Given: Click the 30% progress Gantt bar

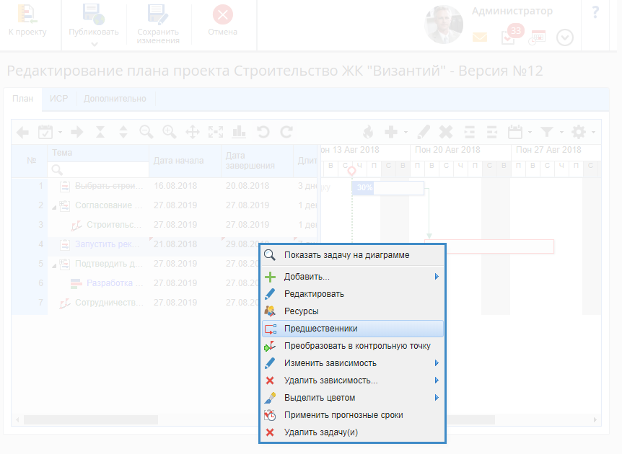Looking at the screenshot, I should (388, 188).
